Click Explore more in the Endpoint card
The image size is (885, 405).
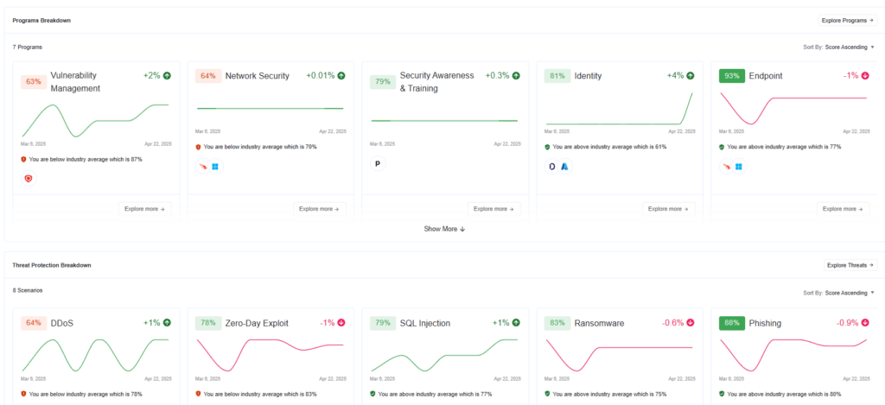point(844,209)
